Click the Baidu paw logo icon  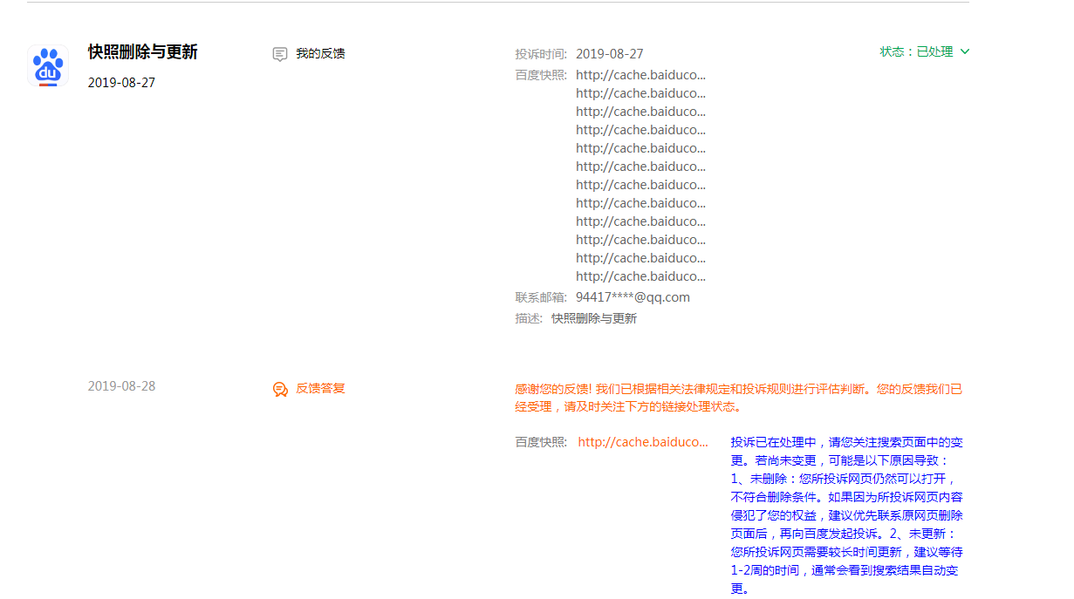tap(48, 66)
